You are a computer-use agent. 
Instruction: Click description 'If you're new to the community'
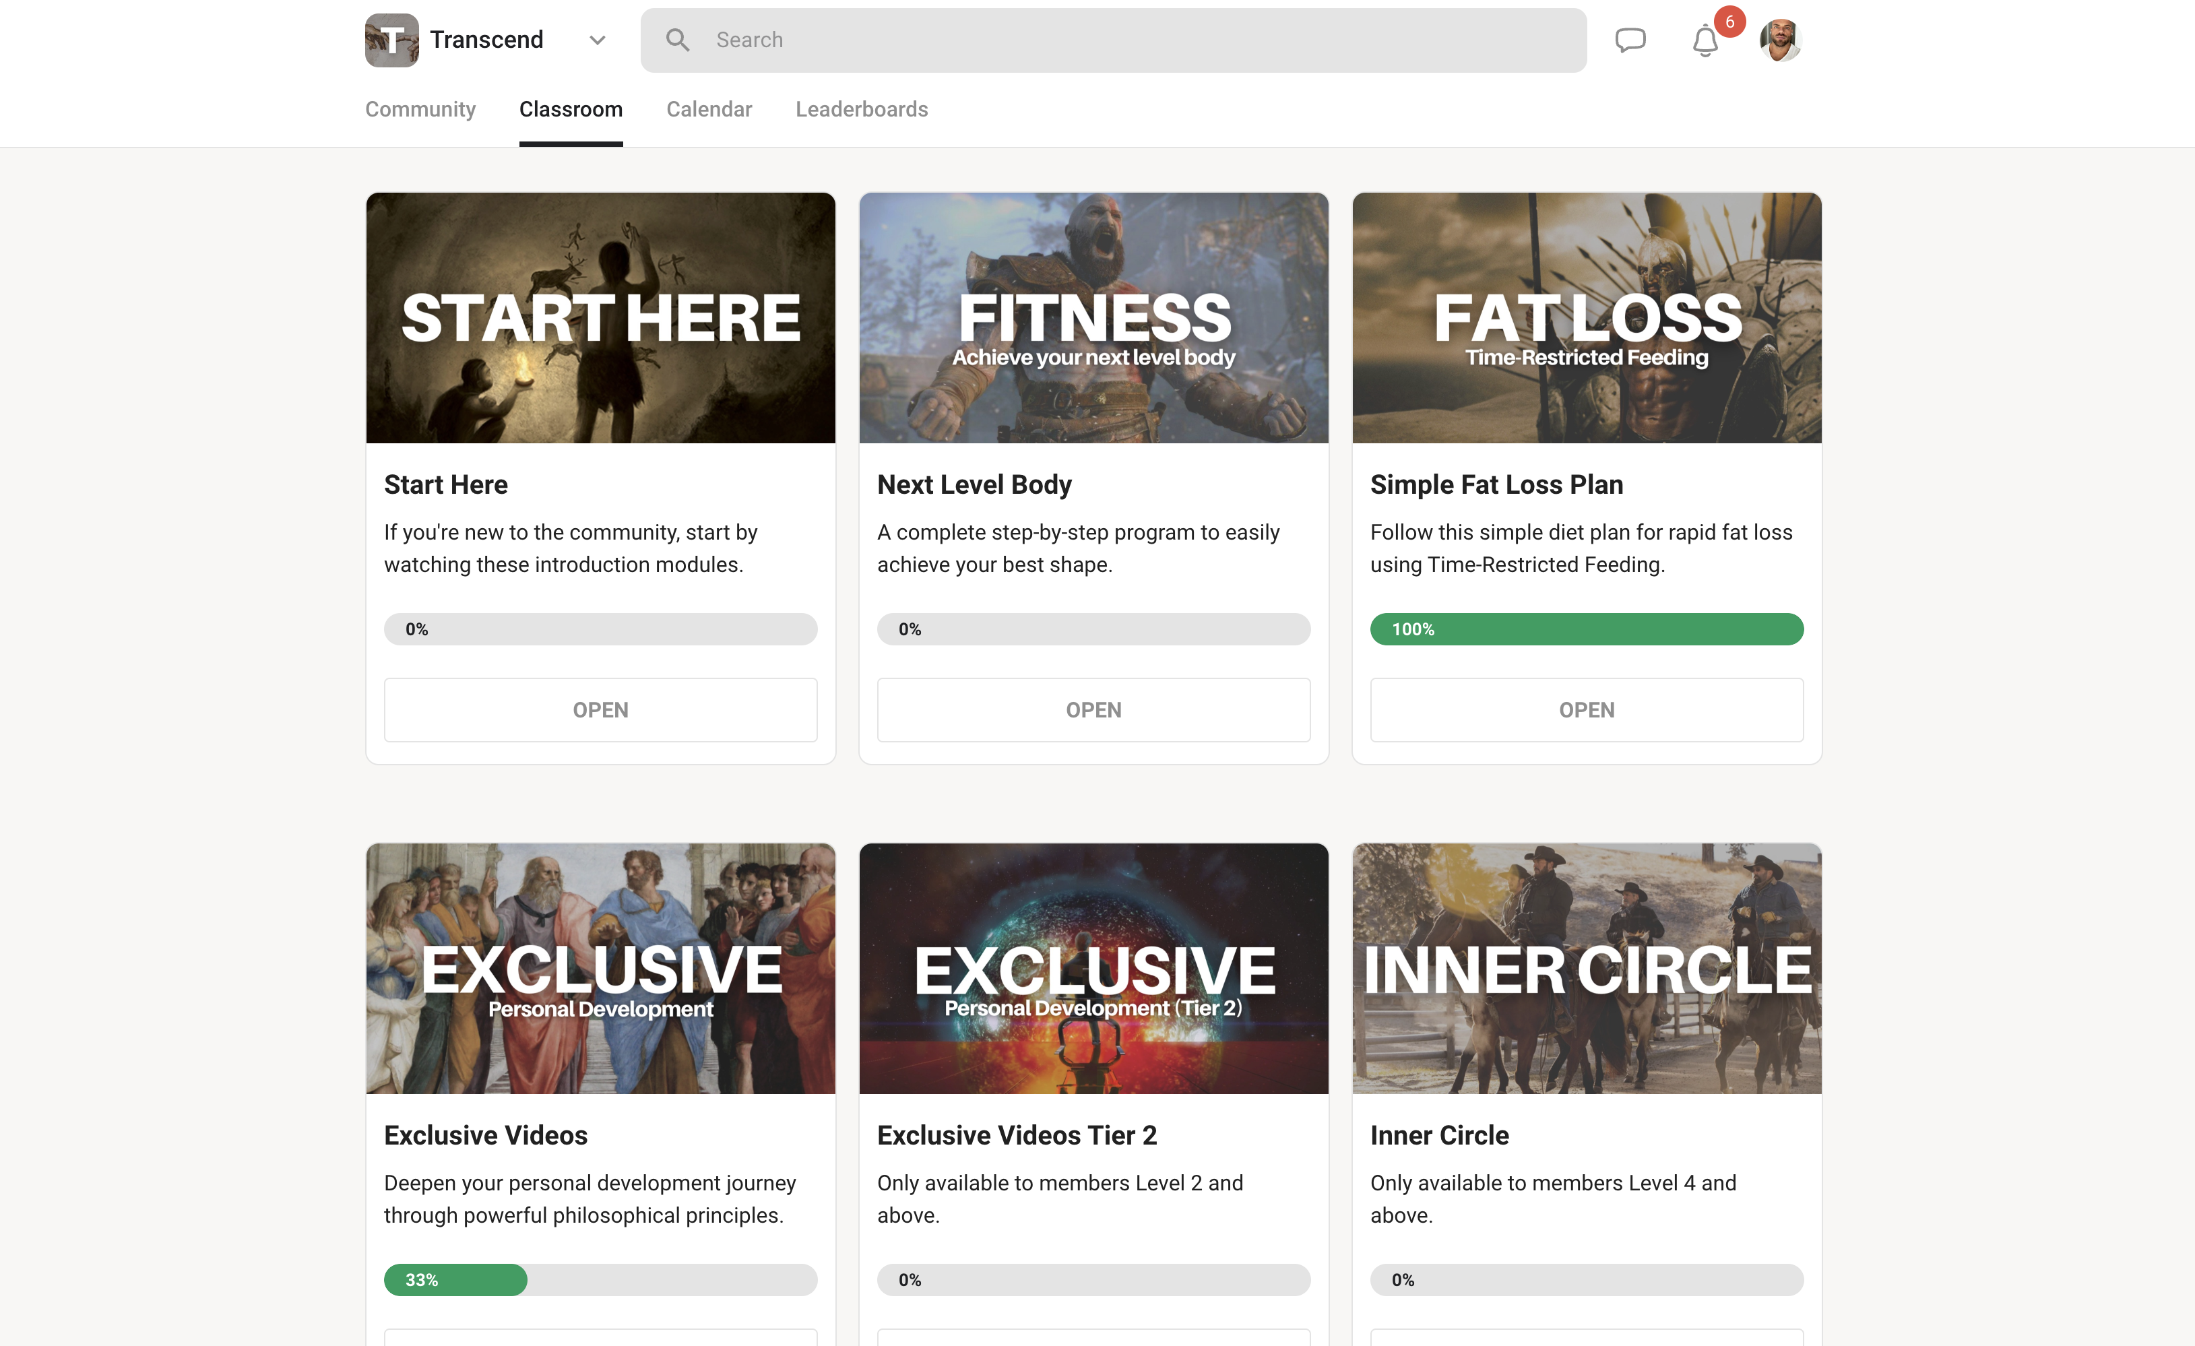coord(571,548)
